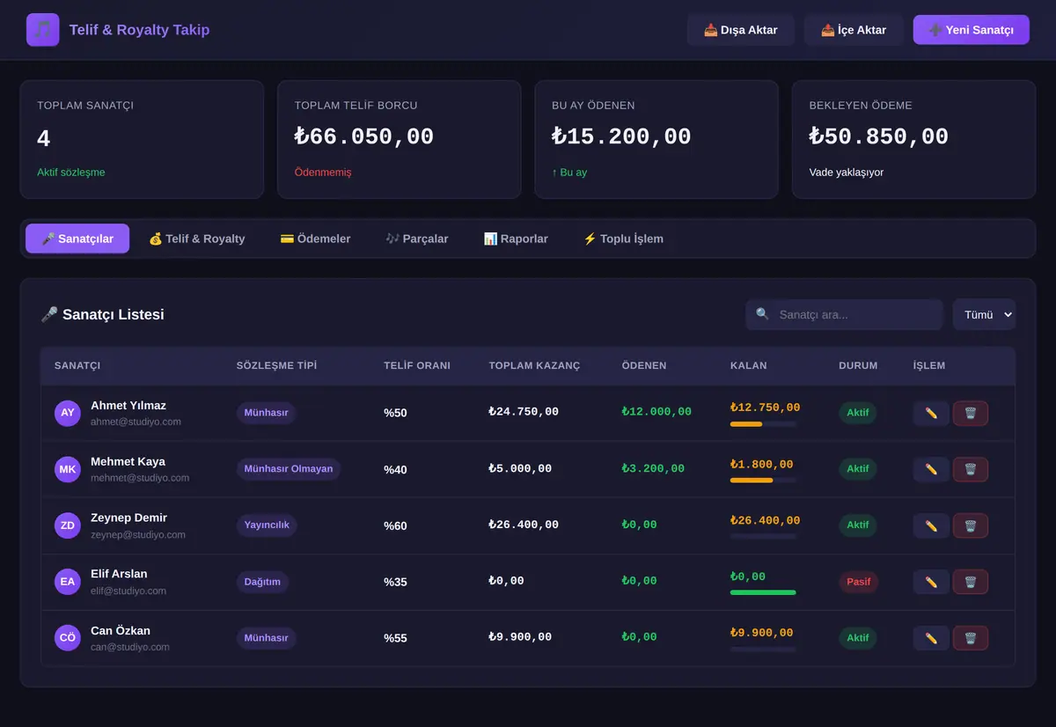This screenshot has height=727, width=1056.
Task: Click the CÖ avatar for Can Özkan
Action: [x=68, y=638]
